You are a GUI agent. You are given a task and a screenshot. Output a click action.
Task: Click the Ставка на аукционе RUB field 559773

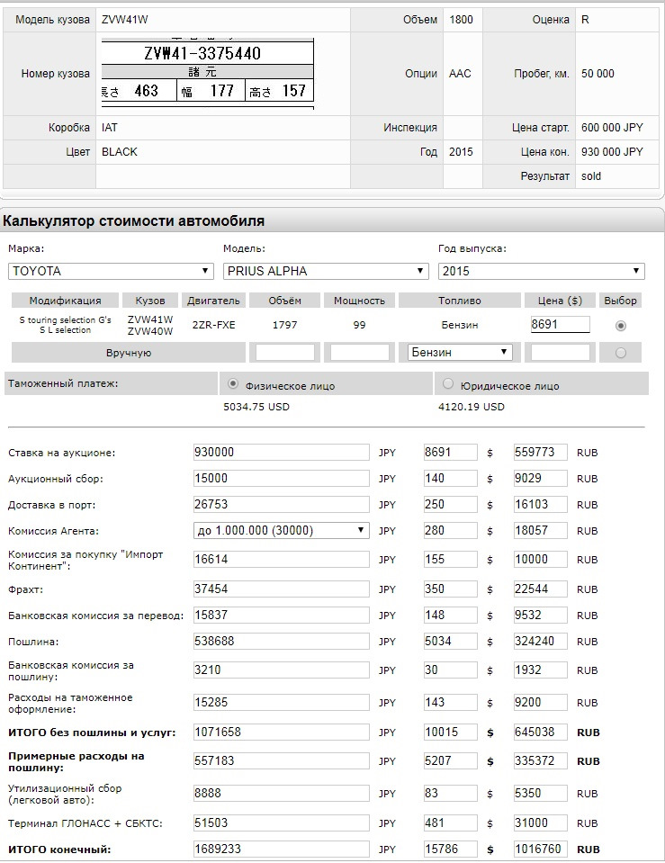[540, 453]
